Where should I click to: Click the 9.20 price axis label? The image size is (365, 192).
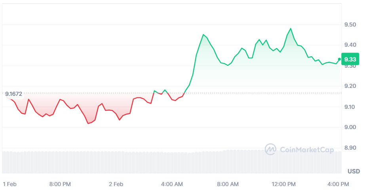(x=350, y=86)
